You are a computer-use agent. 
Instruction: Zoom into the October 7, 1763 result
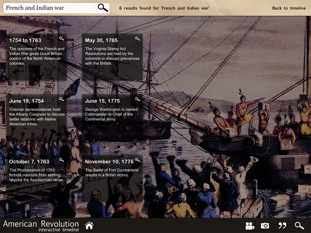(x=61, y=160)
